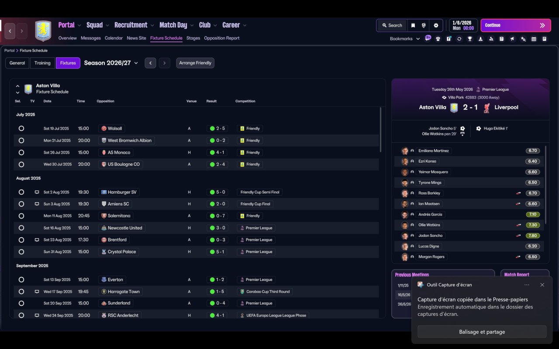
Task: Open the Messages tab
Action: (x=91, y=38)
